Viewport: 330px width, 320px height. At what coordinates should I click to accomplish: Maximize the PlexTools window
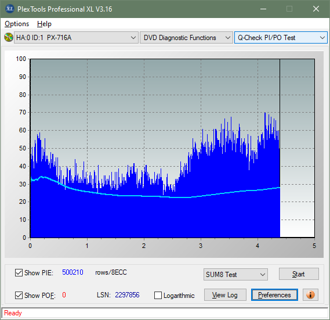point(289,9)
